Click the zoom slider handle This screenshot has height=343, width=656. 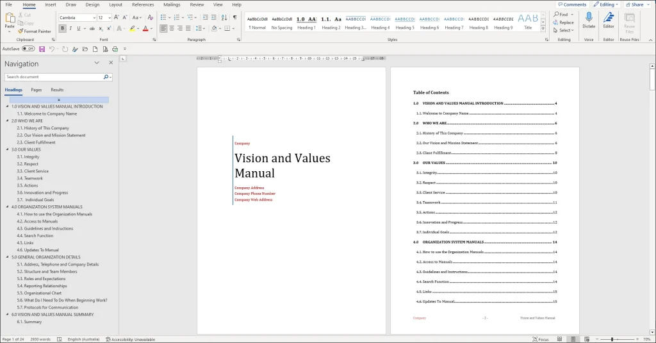point(612,339)
